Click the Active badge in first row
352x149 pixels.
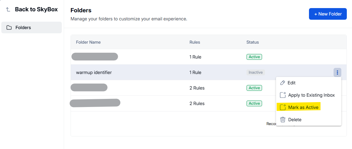[x=254, y=57]
